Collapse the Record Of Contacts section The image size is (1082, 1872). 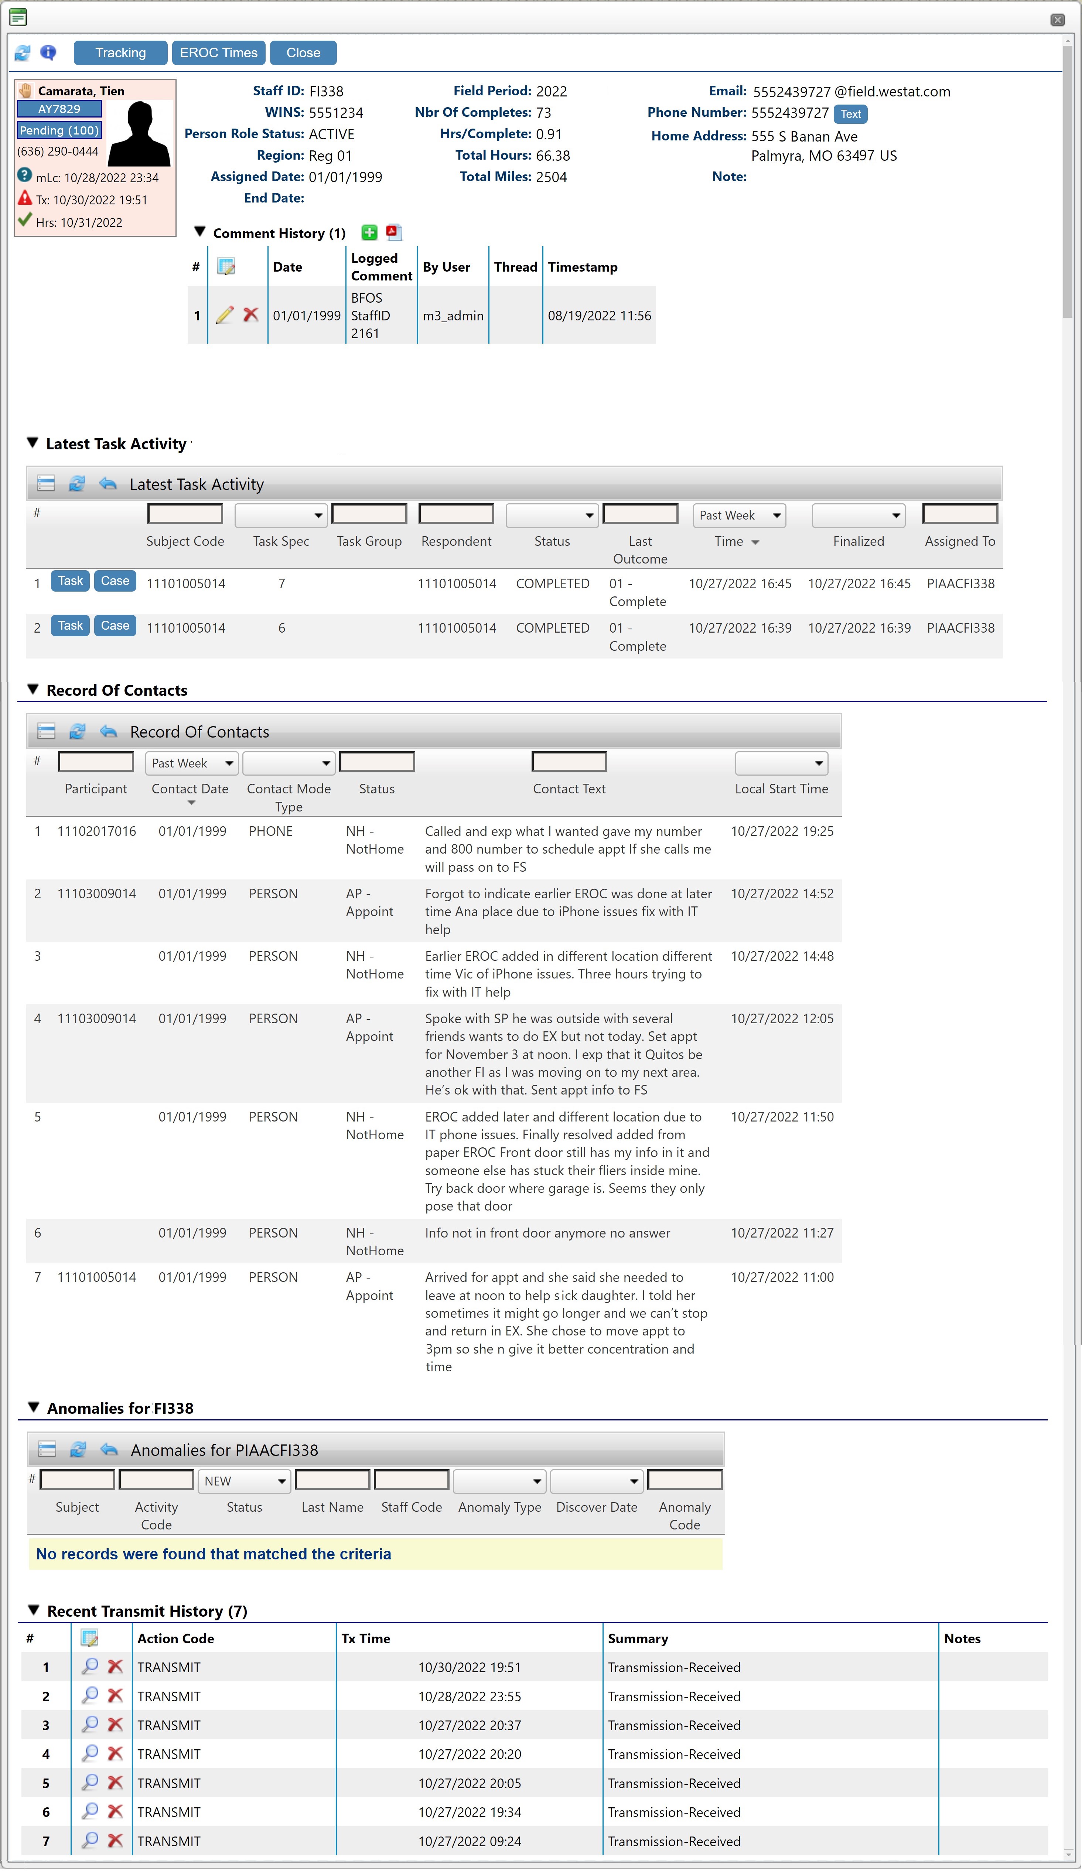pos(33,690)
